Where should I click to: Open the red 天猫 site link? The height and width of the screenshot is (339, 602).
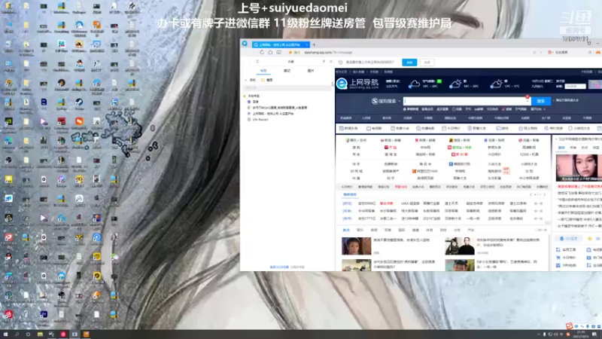(x=391, y=147)
